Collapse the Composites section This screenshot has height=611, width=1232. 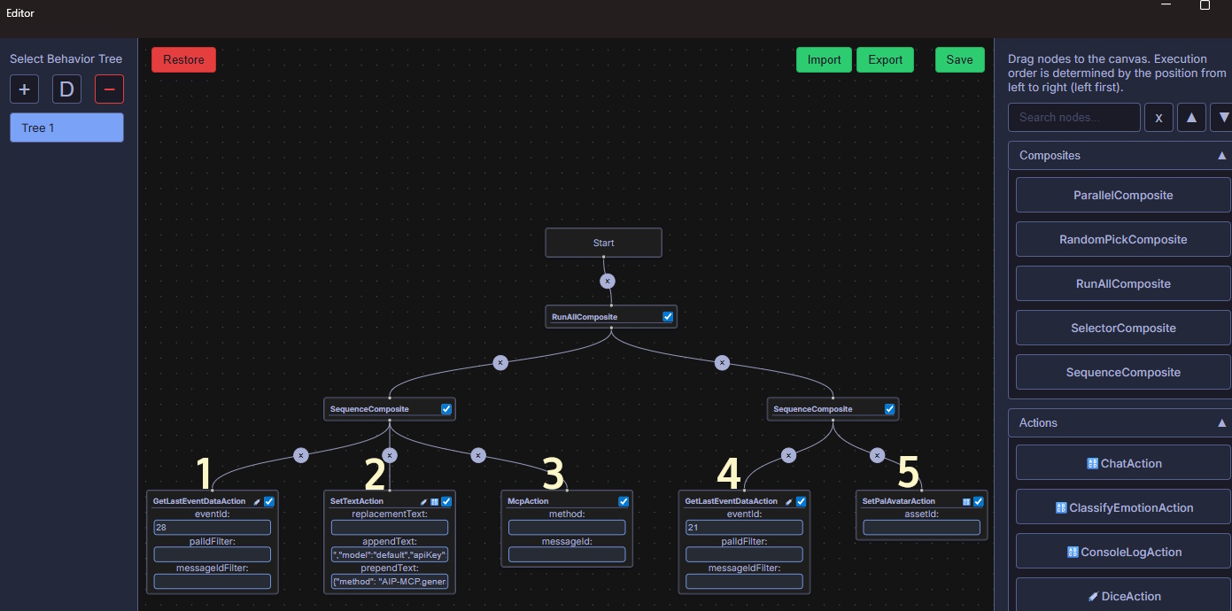pos(1221,155)
